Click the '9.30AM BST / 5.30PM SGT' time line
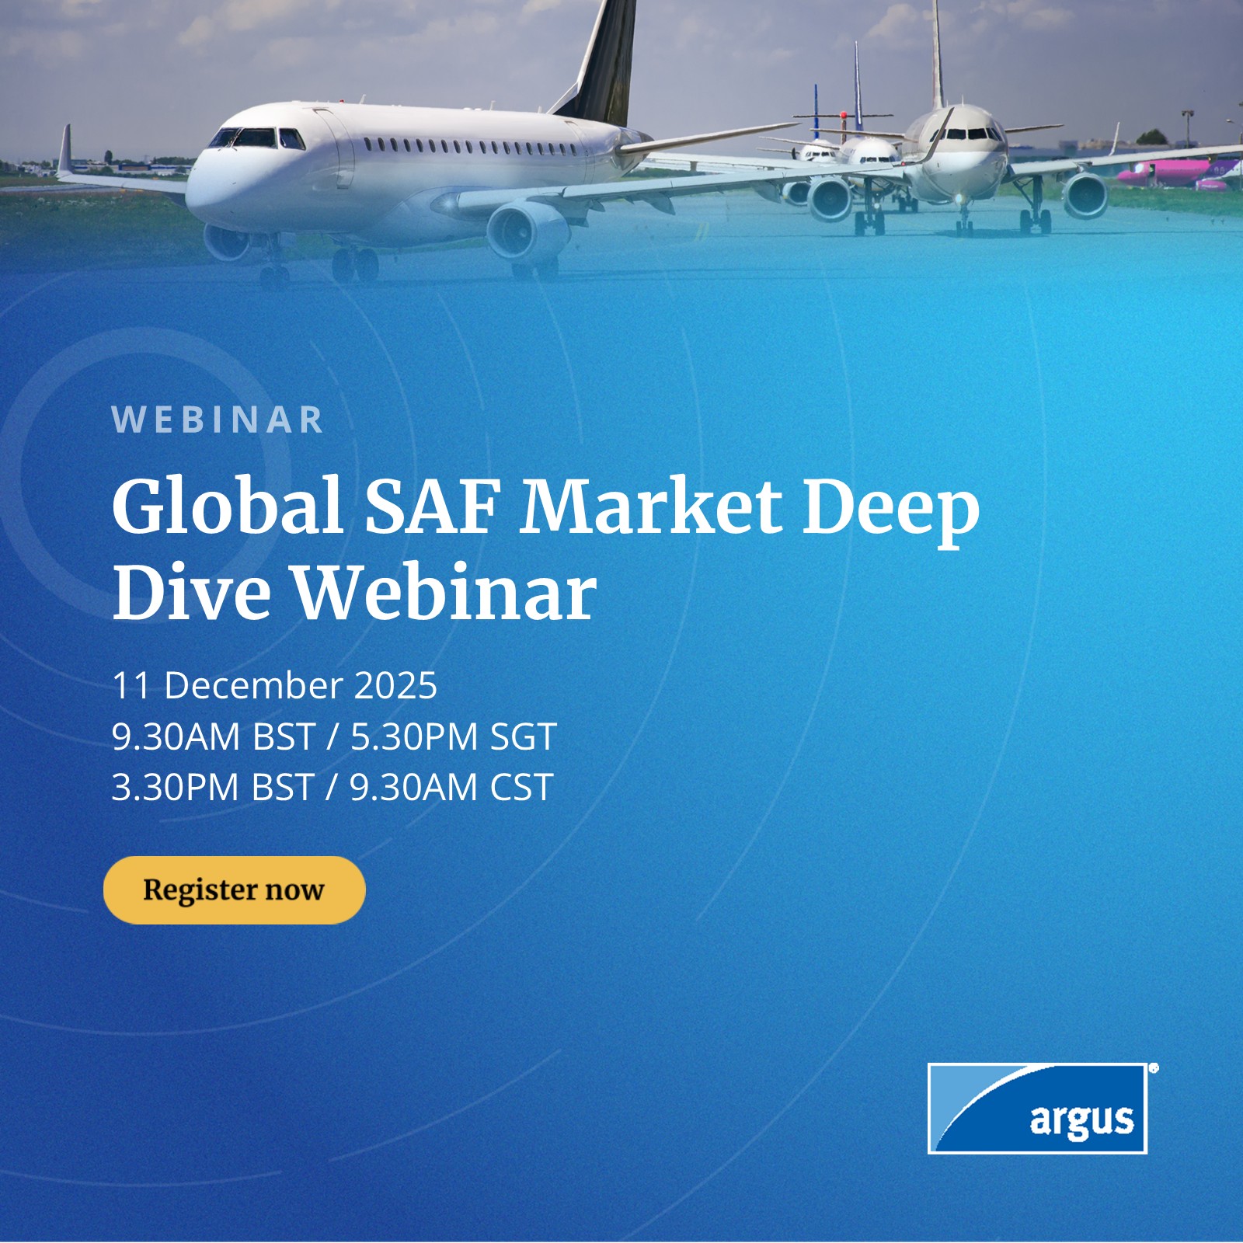The height and width of the screenshot is (1243, 1243). coord(334,736)
